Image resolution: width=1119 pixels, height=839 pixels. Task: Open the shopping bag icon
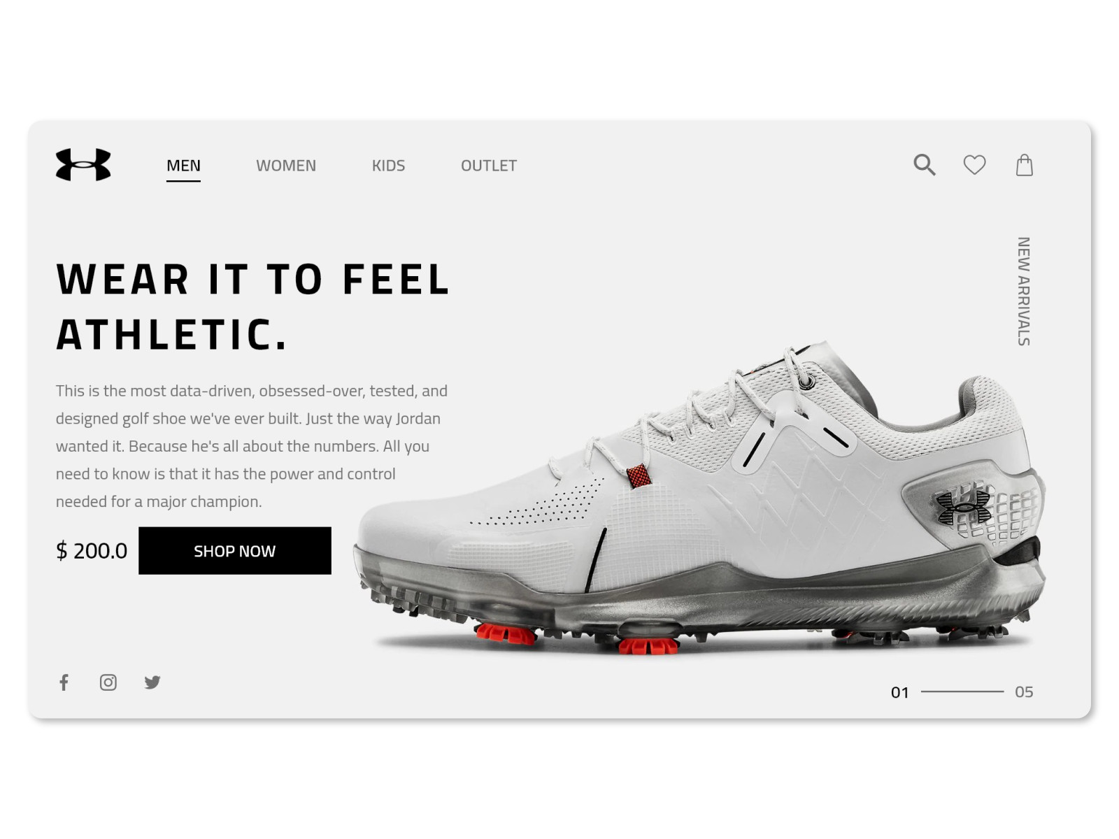(x=1024, y=165)
